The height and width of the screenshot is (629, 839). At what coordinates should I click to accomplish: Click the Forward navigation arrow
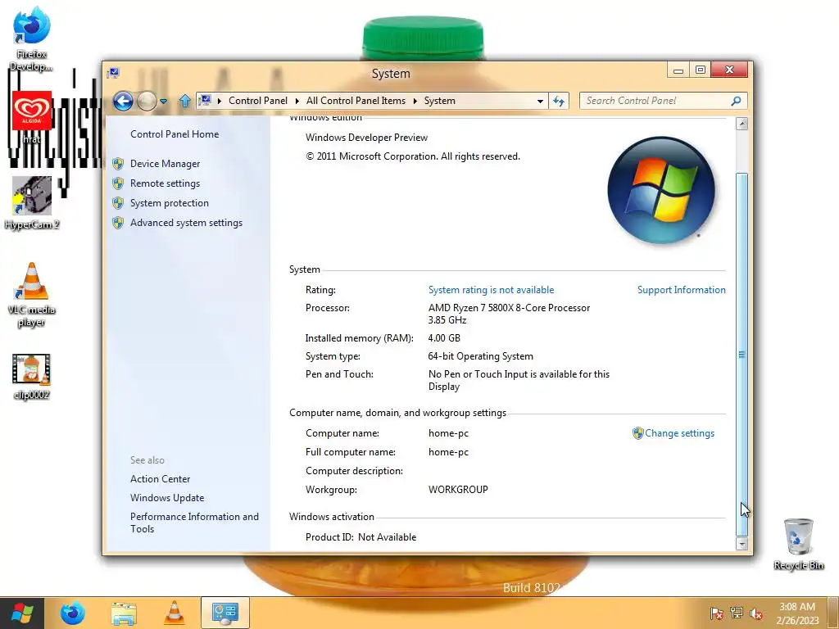[x=147, y=101]
